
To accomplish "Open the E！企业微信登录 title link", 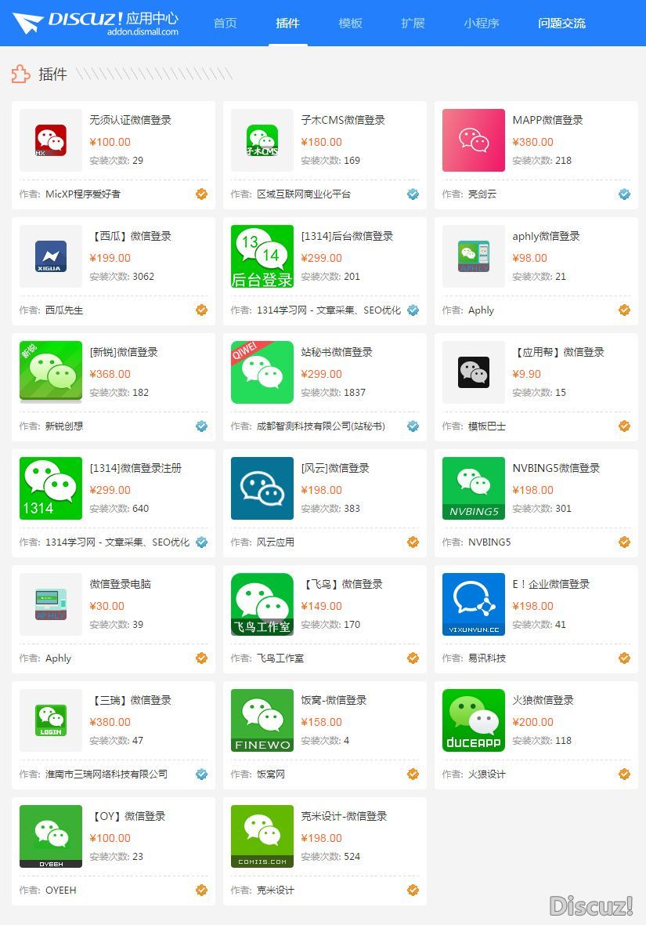I will [551, 585].
